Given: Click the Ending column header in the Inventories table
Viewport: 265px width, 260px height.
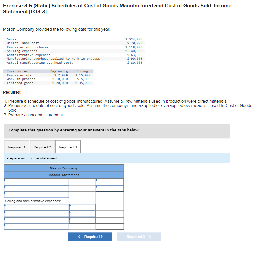Looking at the screenshot, I should tap(82, 71).
